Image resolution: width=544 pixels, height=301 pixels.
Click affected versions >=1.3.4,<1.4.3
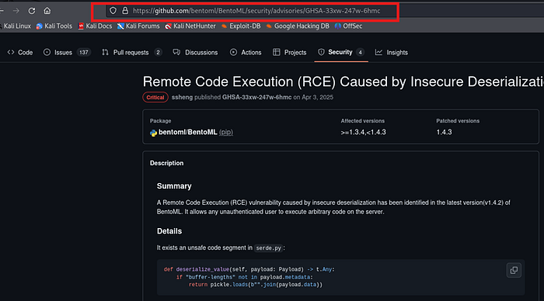(363, 133)
